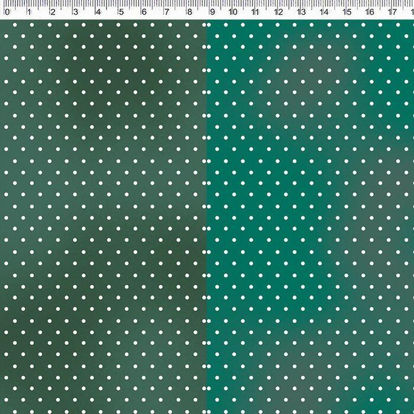The width and height of the screenshot is (414, 414).
Task: Select the 9 mark on the ruler
Action: (212, 11)
